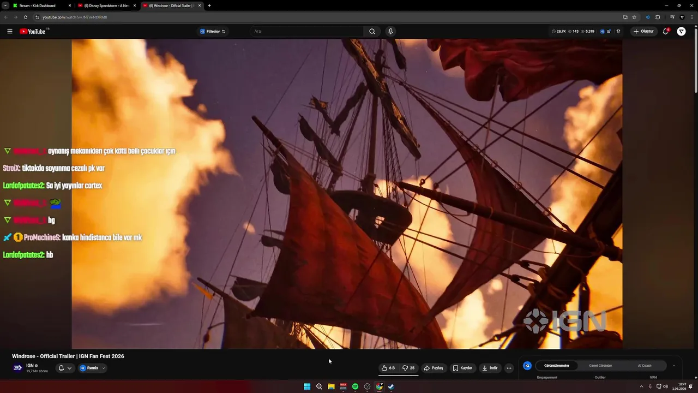Open Steam from taskbar

point(391,386)
